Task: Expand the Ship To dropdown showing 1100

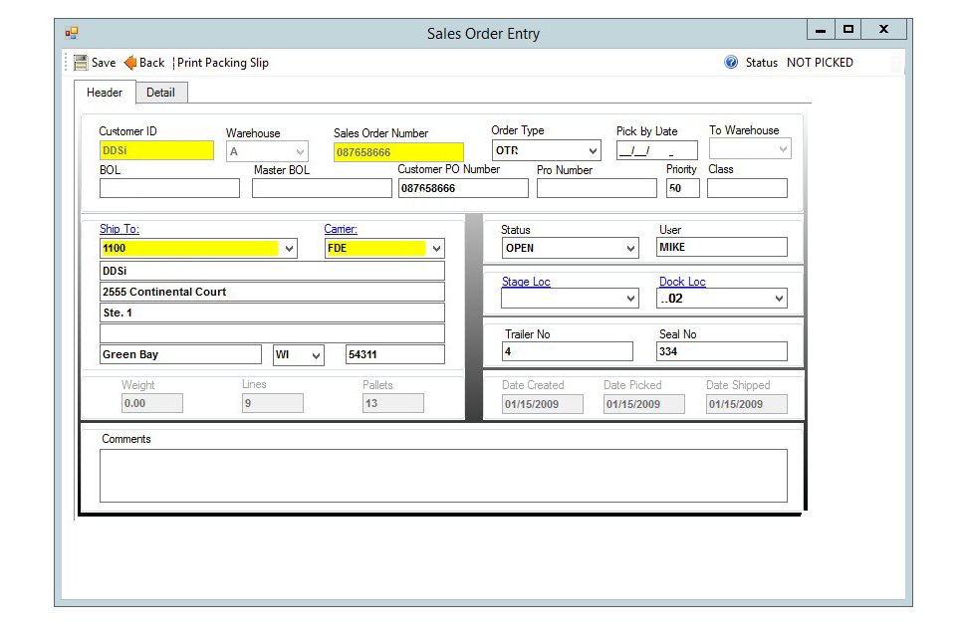Action: pyautogui.click(x=290, y=249)
